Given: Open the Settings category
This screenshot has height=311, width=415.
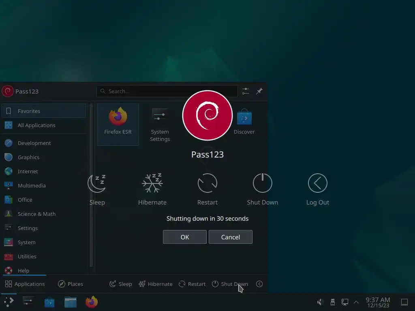Looking at the screenshot, I should click(44, 228).
